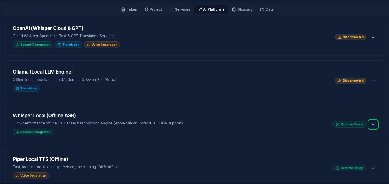Click the 'Offline local models' description text
389x184 pixels.
tap(65, 80)
